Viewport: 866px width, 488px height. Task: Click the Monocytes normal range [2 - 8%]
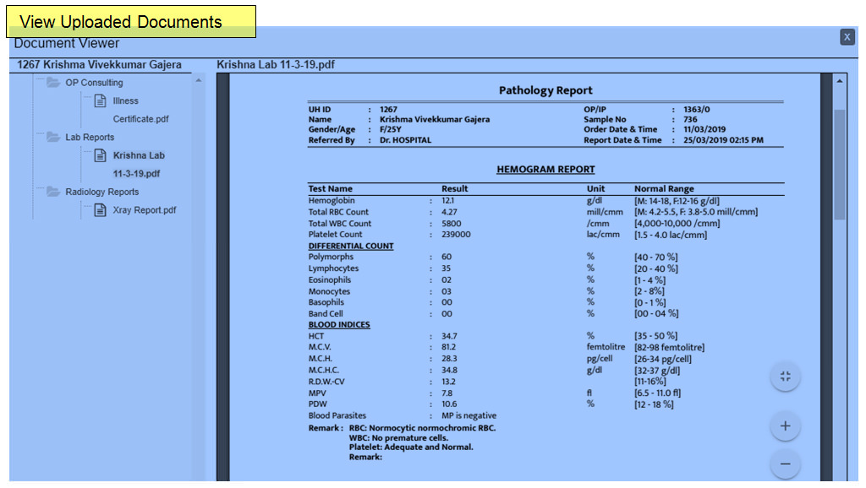point(649,291)
